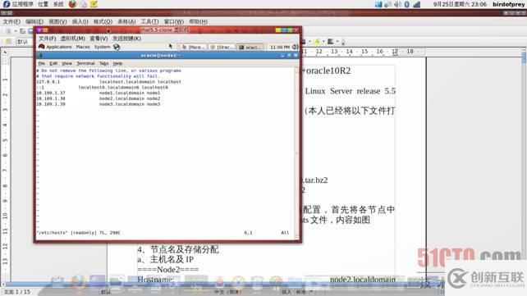Click the volume speaker icon in system tray

tap(397, 4)
